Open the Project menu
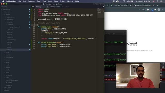The height and width of the screenshot is (93, 165). tap(62, 1)
